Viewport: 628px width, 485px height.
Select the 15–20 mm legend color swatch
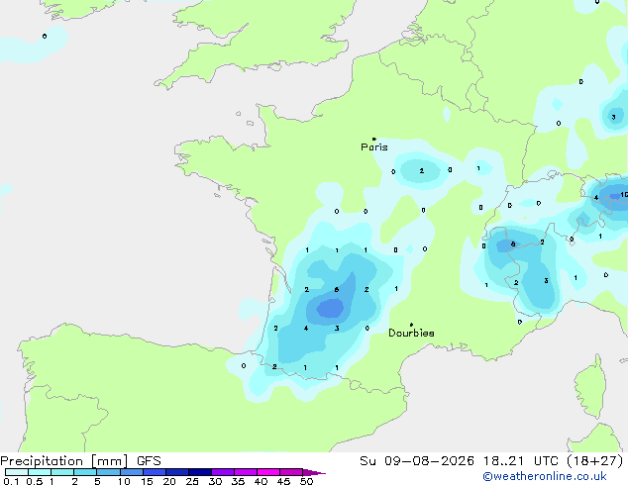155,472
